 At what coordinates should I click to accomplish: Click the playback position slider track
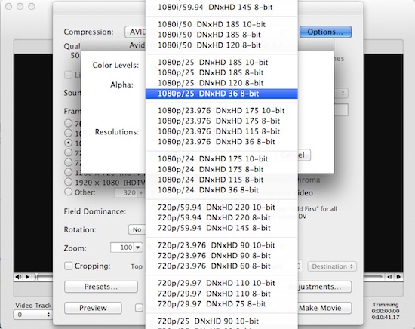[x=45, y=277]
